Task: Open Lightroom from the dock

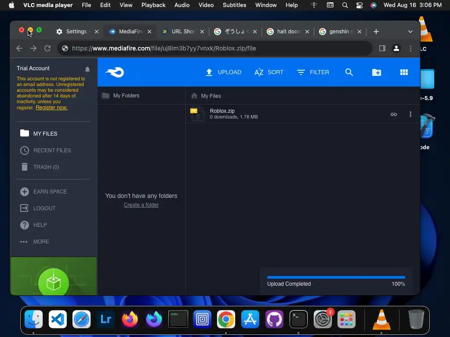Action: pos(105,319)
